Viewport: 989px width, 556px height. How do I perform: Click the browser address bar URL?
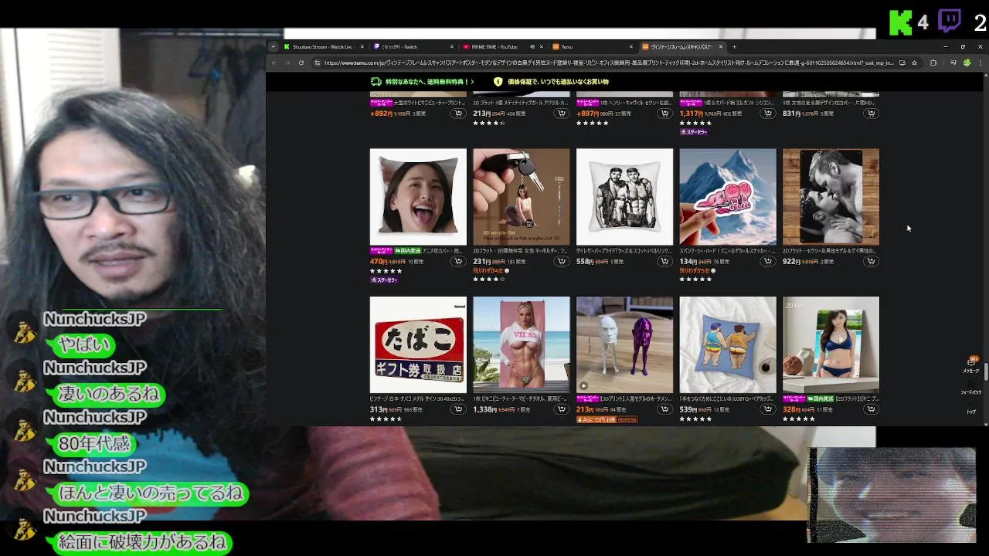609,63
